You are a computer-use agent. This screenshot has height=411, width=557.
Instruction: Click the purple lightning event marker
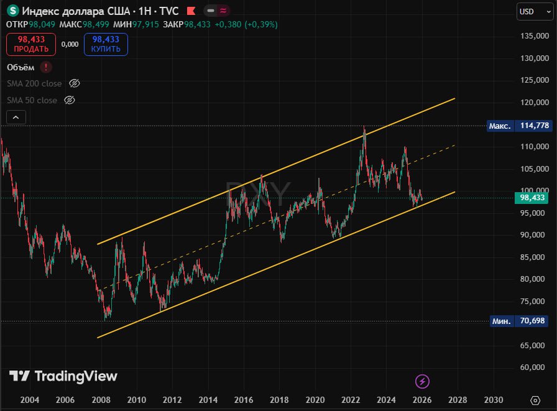(422, 381)
